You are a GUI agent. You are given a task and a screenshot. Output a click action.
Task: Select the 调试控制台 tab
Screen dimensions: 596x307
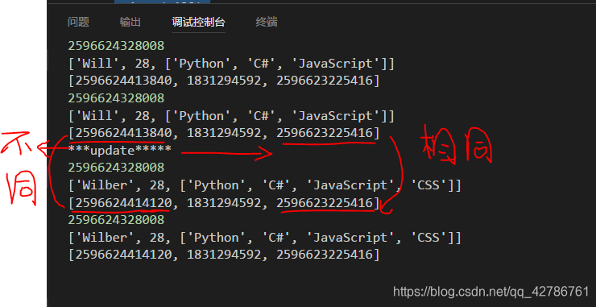click(198, 22)
